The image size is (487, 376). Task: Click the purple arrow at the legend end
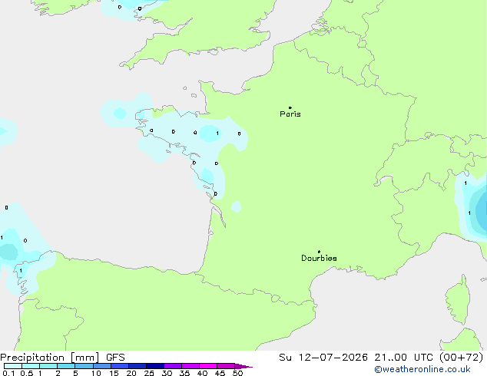pos(243,366)
